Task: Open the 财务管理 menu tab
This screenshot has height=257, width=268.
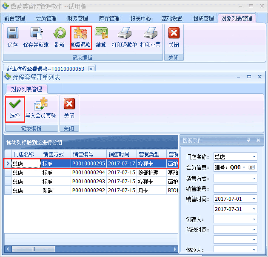Action: [x=77, y=18]
